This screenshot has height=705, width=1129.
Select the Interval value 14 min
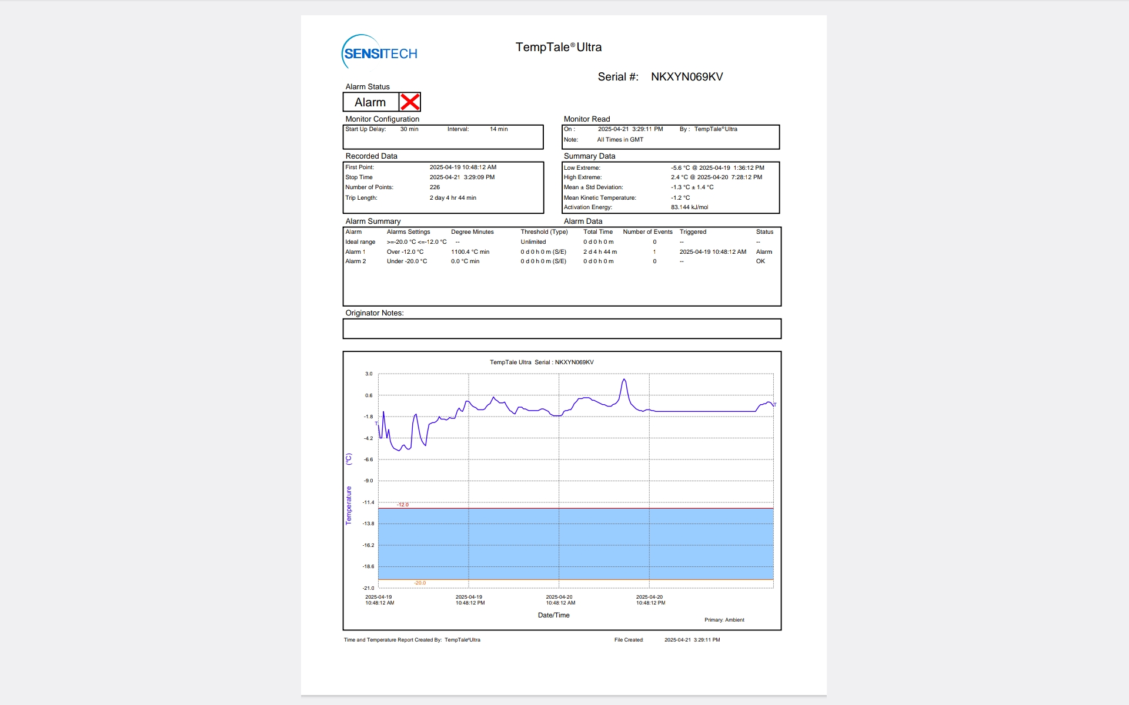499,129
